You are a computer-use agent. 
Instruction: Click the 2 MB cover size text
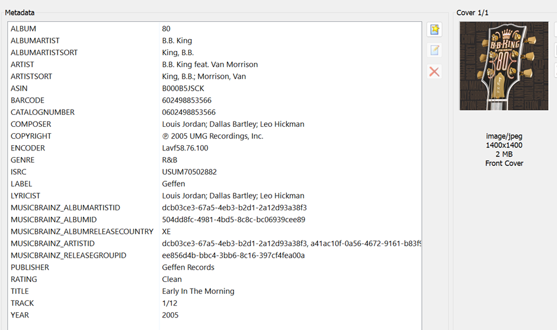504,154
